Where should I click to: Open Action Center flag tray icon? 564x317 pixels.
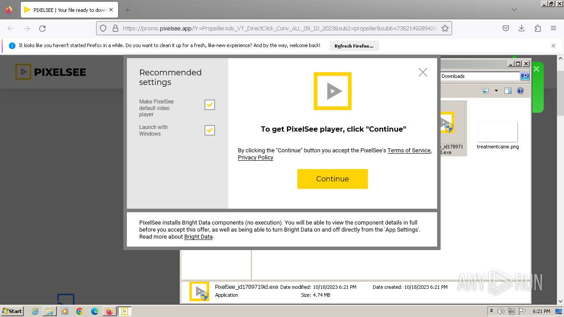tap(523, 311)
